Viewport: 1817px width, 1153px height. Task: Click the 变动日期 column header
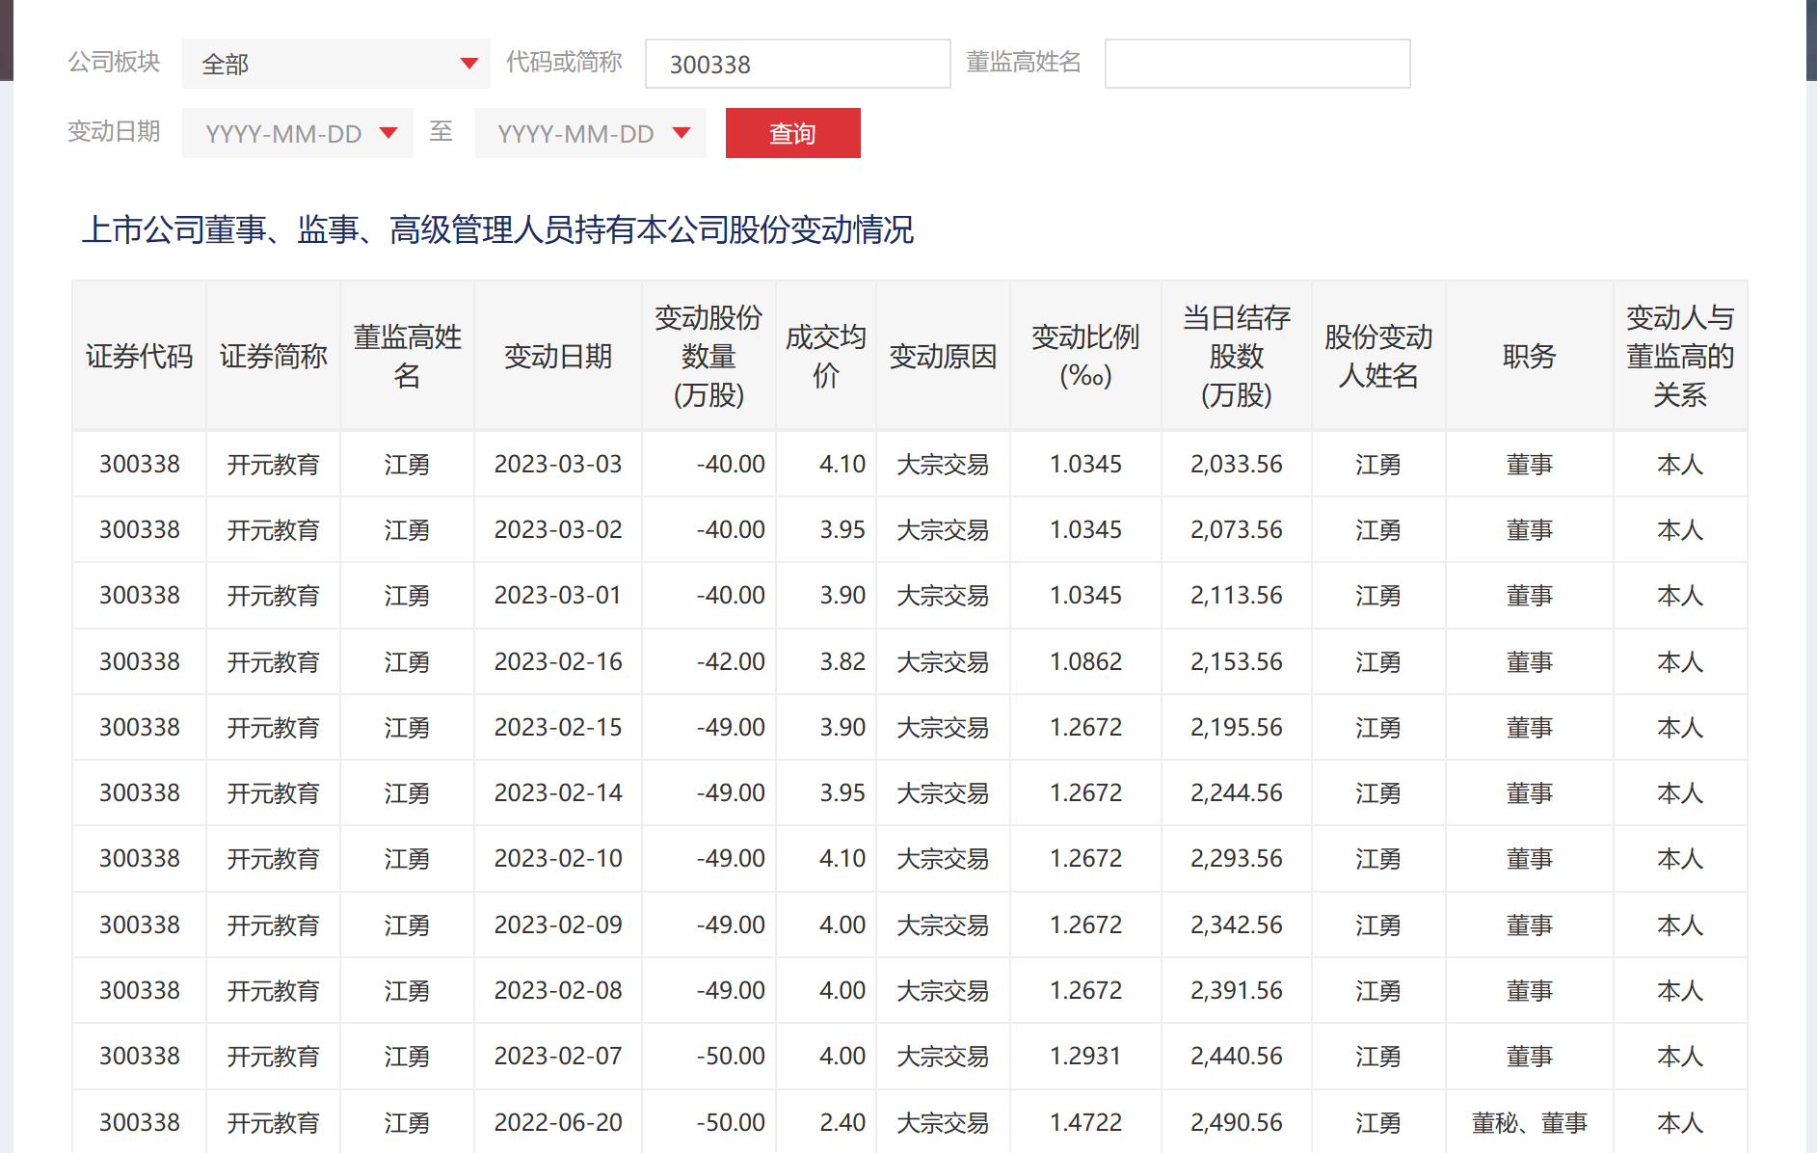coord(558,356)
